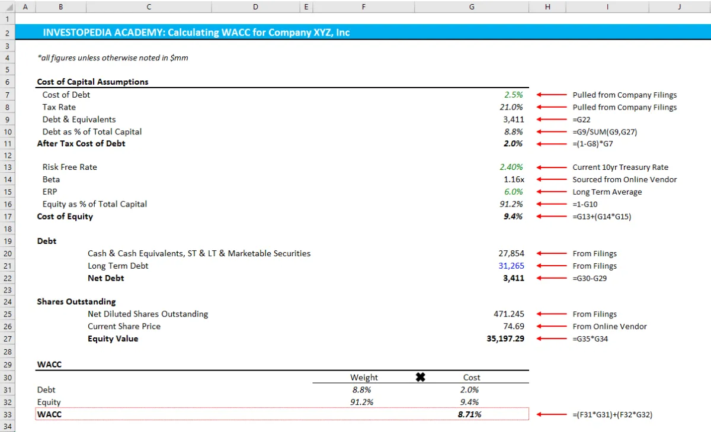Click the 'Beta' label cell
Viewport: 711px width, 432px height.
point(51,179)
